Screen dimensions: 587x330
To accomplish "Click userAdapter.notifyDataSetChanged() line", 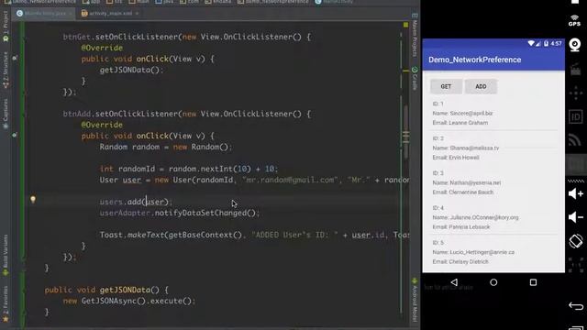I will (180, 213).
